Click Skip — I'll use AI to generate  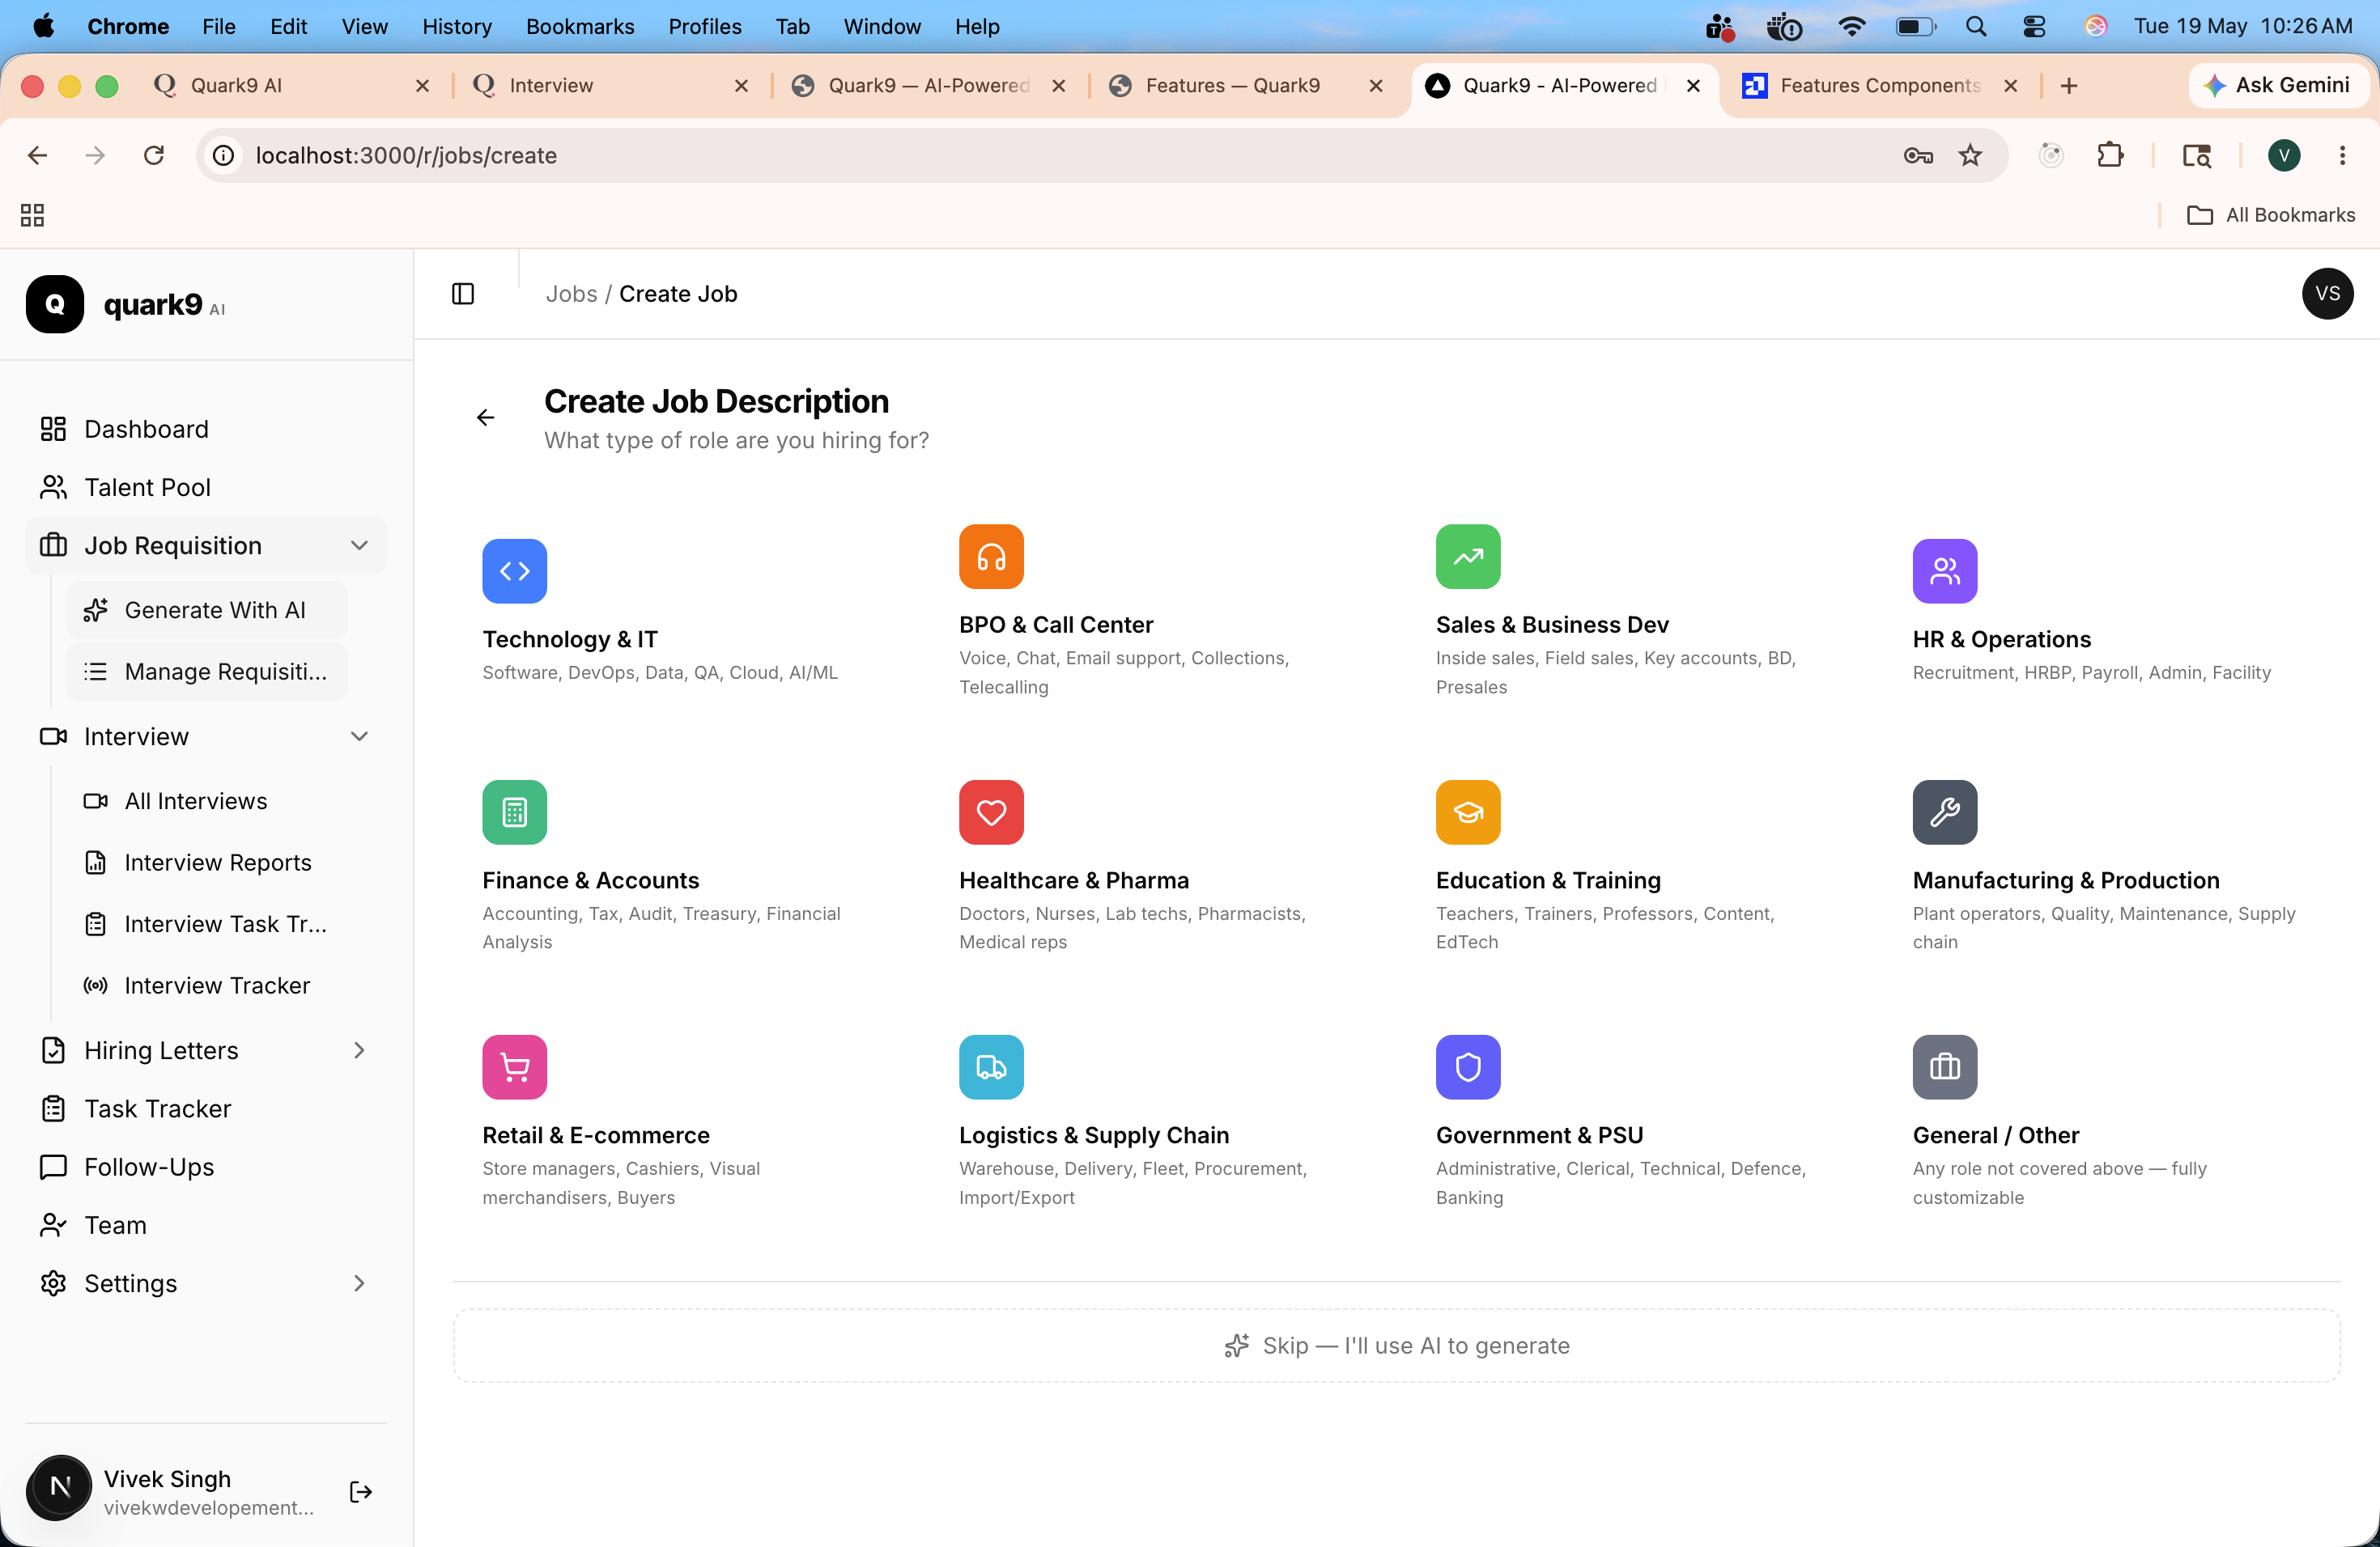[x=1396, y=1346]
